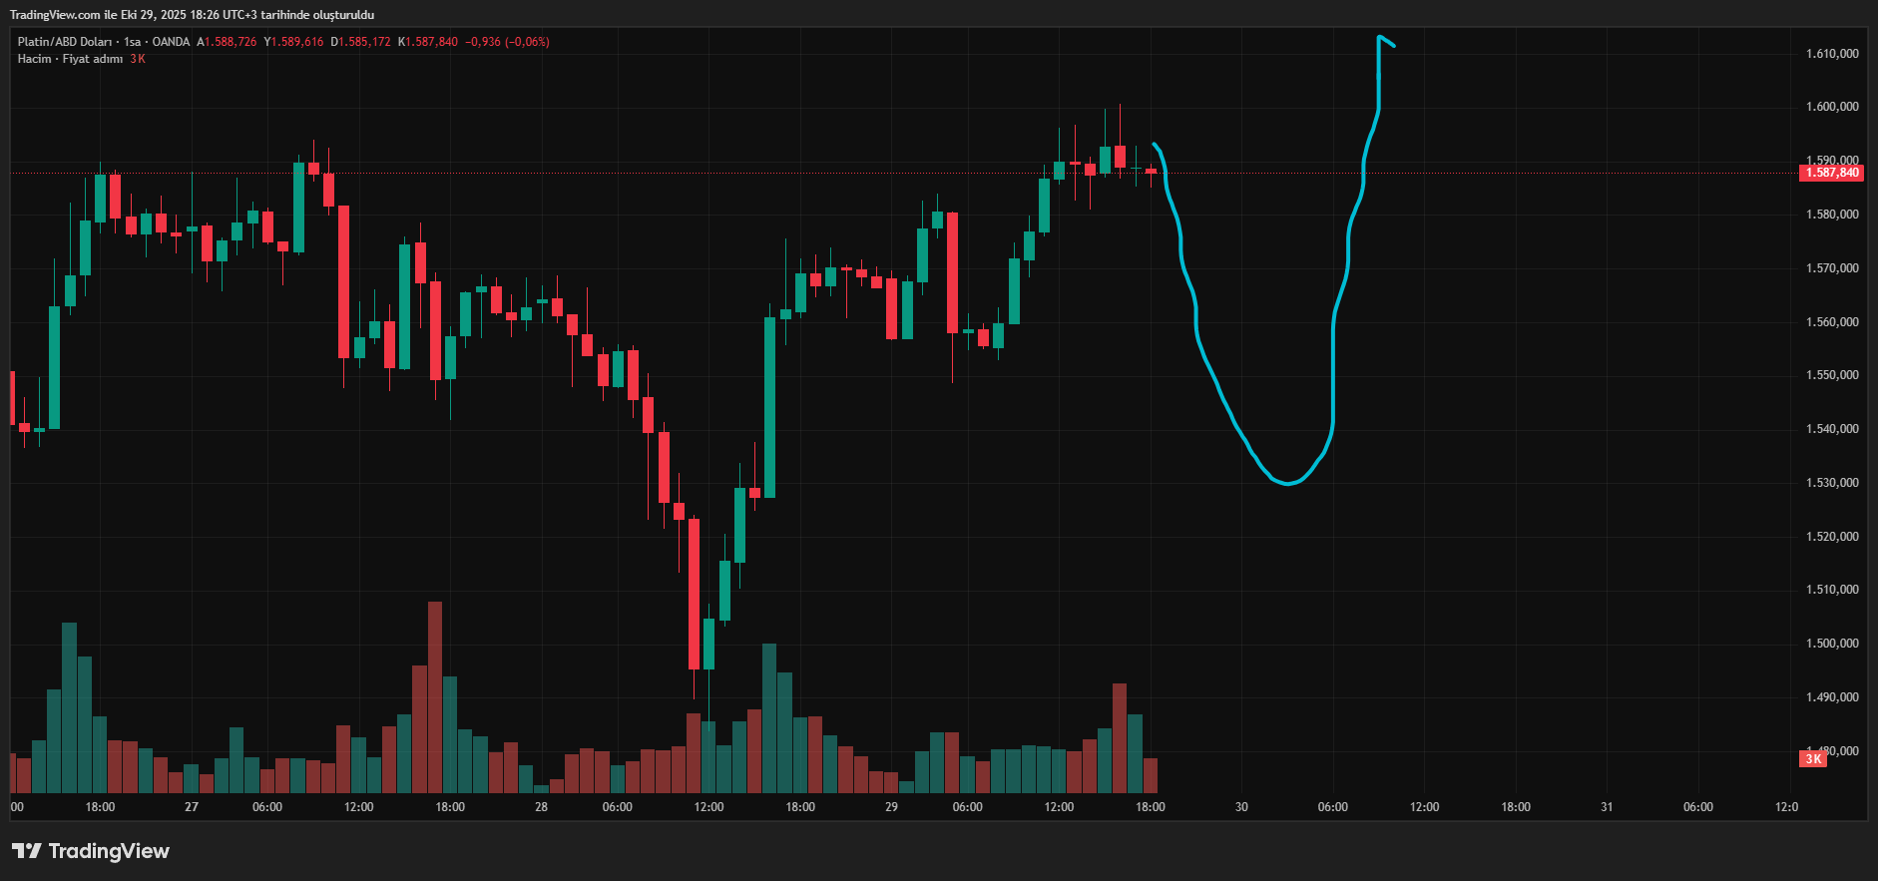The image size is (1878, 881).
Task: Click the TradingView.com creation date header text
Action: pyautogui.click(x=192, y=15)
